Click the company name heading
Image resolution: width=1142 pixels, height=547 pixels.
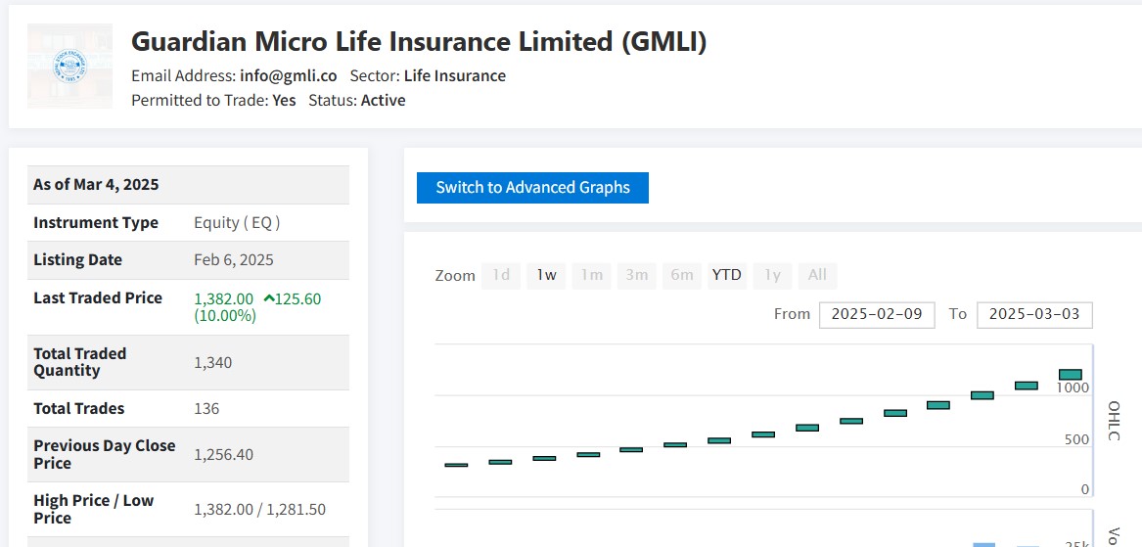(x=419, y=42)
